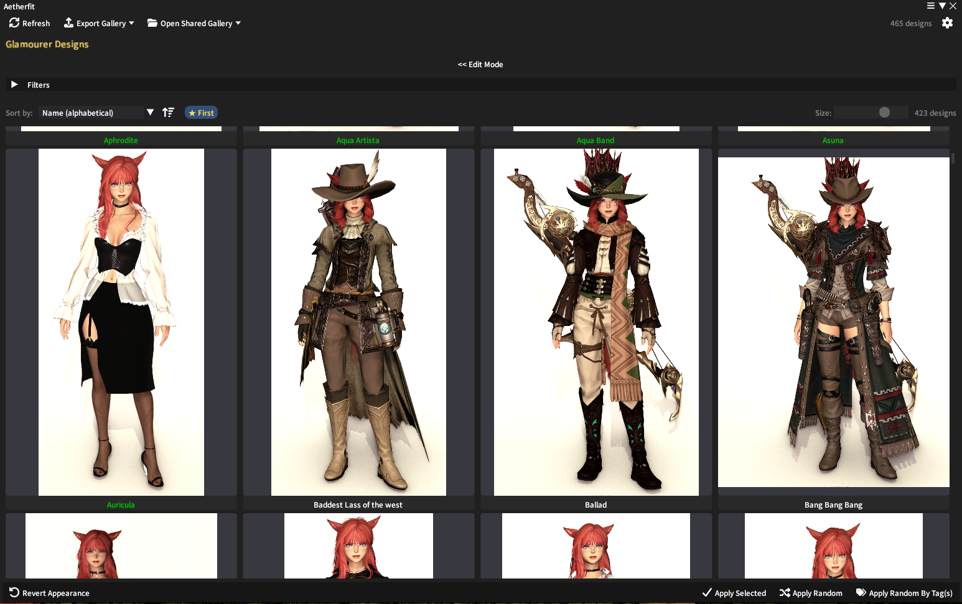The image size is (962, 604).
Task: Click the Ballad design label
Action: click(x=595, y=504)
